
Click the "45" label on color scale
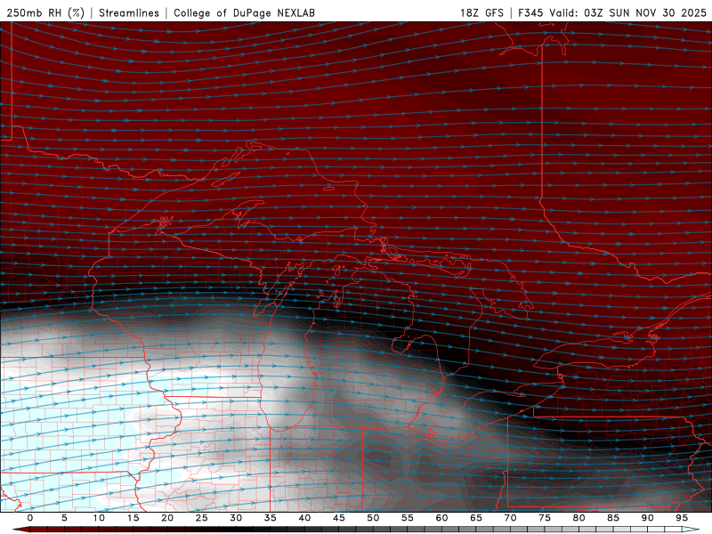coord(339,518)
